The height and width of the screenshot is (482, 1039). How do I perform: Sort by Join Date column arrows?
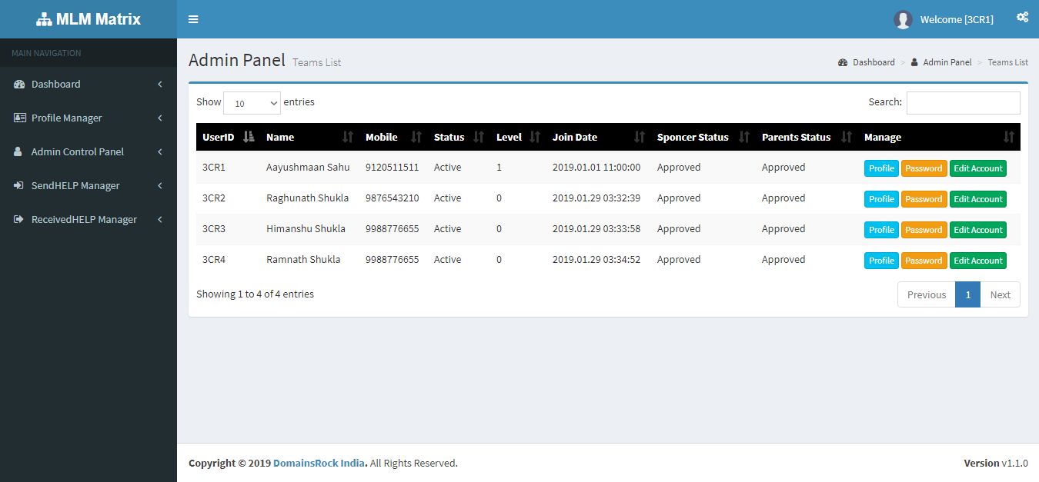click(639, 137)
